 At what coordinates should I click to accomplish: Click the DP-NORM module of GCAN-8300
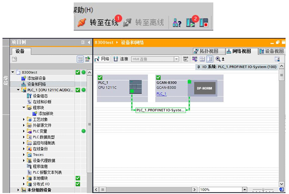(204, 88)
